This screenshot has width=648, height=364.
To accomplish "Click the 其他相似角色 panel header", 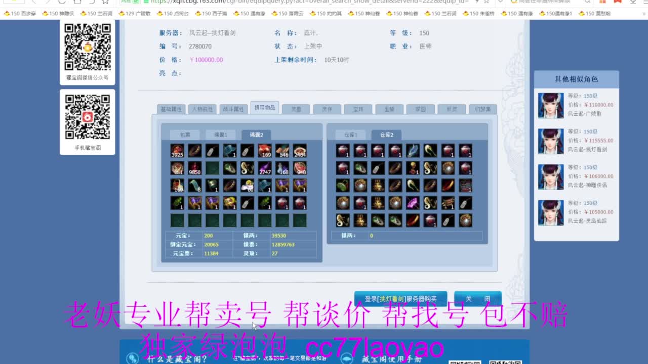I will (x=576, y=79).
